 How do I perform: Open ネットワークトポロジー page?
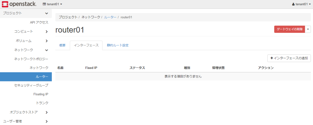click(31, 59)
